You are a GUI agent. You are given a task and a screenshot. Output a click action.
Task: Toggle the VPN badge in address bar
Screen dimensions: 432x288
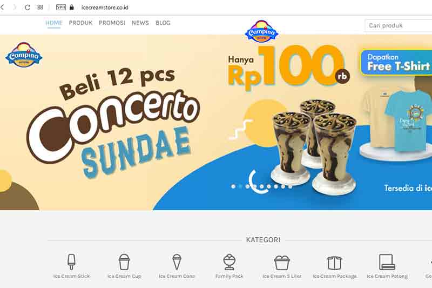pyautogui.click(x=61, y=7)
